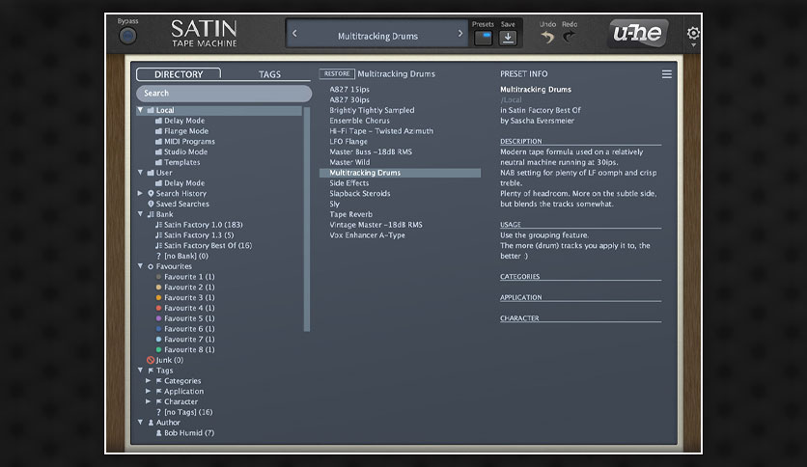Viewport: 807px width, 467px height.
Task: Click the Undo arrow
Action: [547, 37]
